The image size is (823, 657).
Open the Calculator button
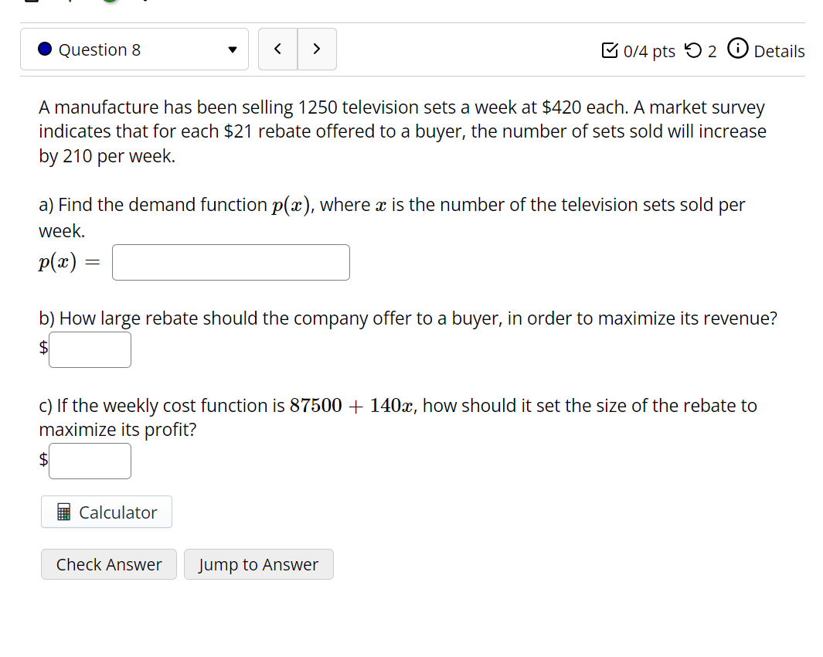click(x=107, y=512)
